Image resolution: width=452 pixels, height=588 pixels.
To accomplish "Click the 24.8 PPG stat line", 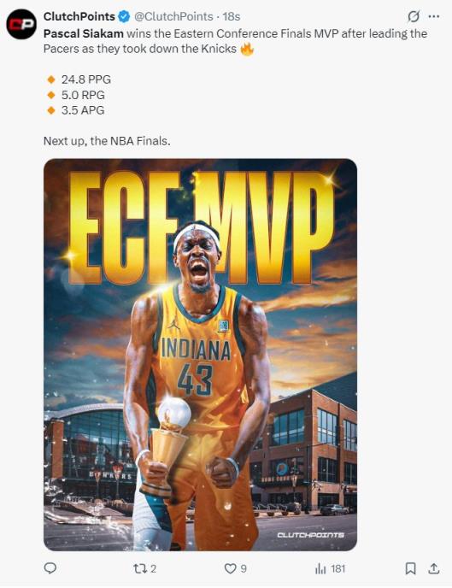I will tap(79, 79).
